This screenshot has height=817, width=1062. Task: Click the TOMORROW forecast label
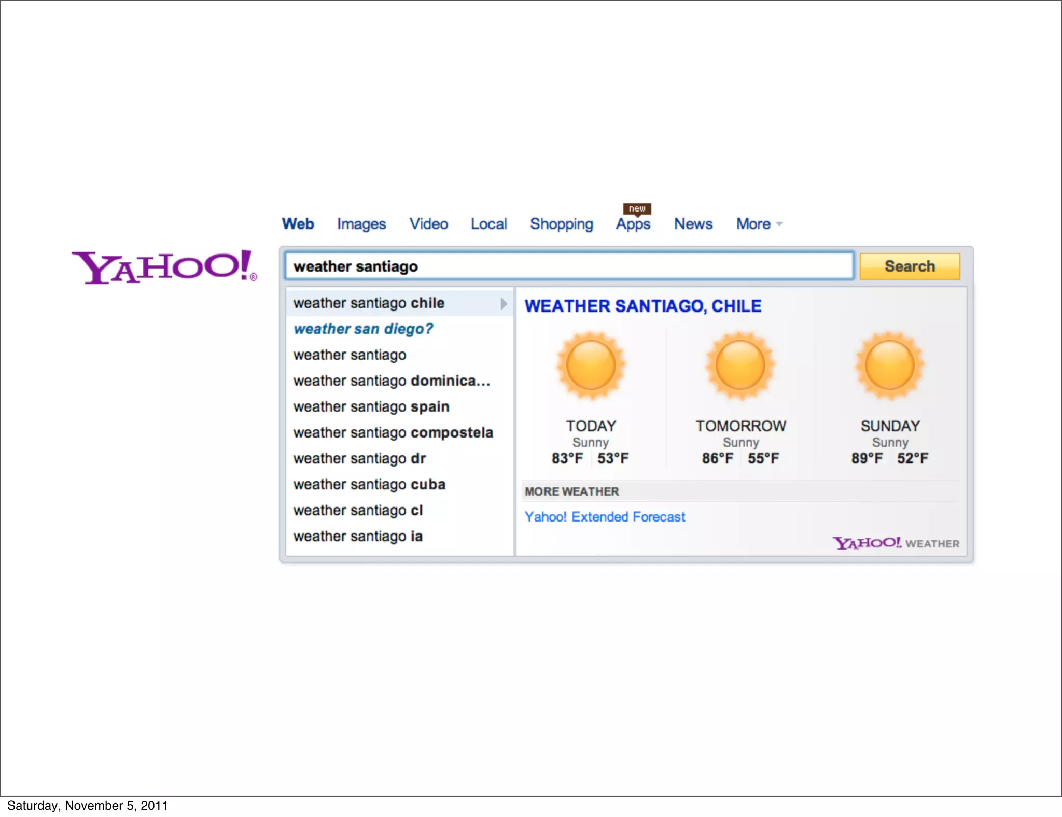pyautogui.click(x=740, y=426)
